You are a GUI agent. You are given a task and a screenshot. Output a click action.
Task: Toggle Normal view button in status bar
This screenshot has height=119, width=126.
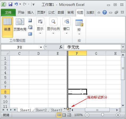[x=59, y=115]
